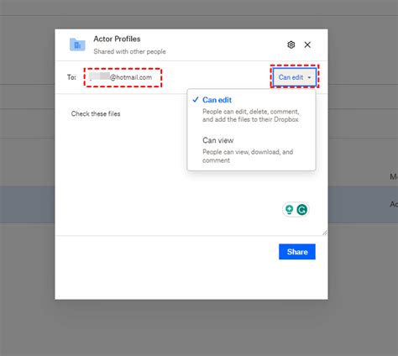This screenshot has height=356, width=398.
Task: Click the To: label
Action: click(71, 77)
